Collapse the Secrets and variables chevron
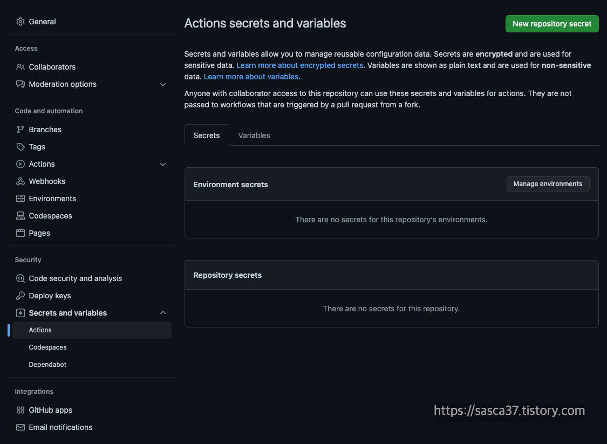The width and height of the screenshot is (607, 444). [163, 313]
